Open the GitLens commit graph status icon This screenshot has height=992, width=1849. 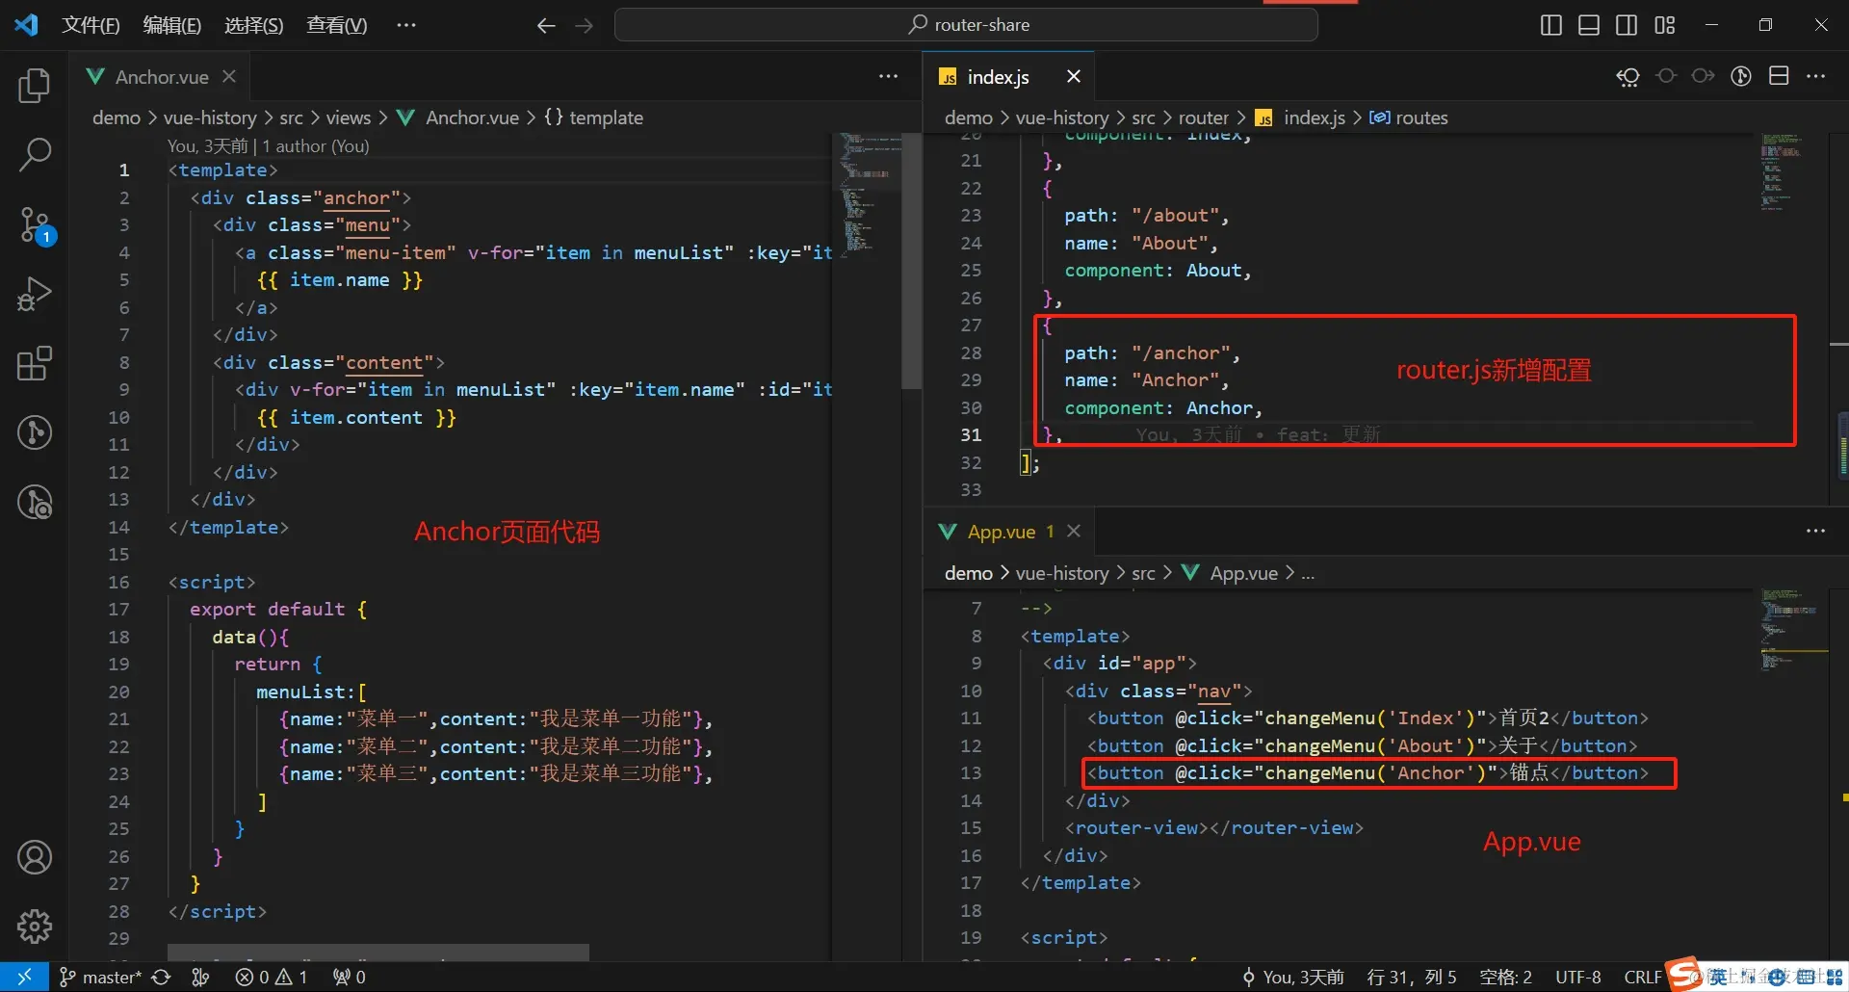tap(200, 977)
